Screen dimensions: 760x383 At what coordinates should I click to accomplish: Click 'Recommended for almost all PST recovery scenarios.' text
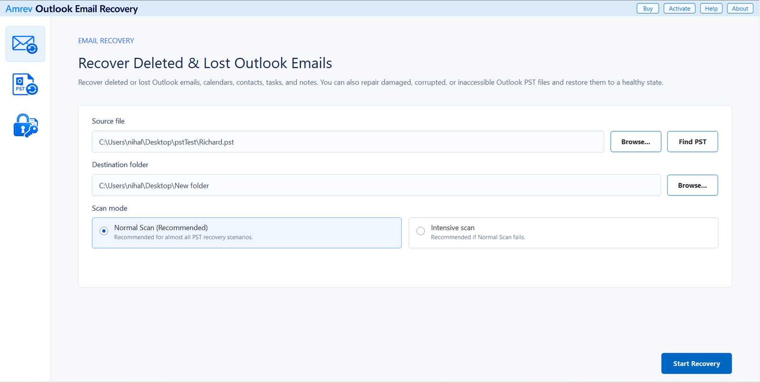(183, 237)
